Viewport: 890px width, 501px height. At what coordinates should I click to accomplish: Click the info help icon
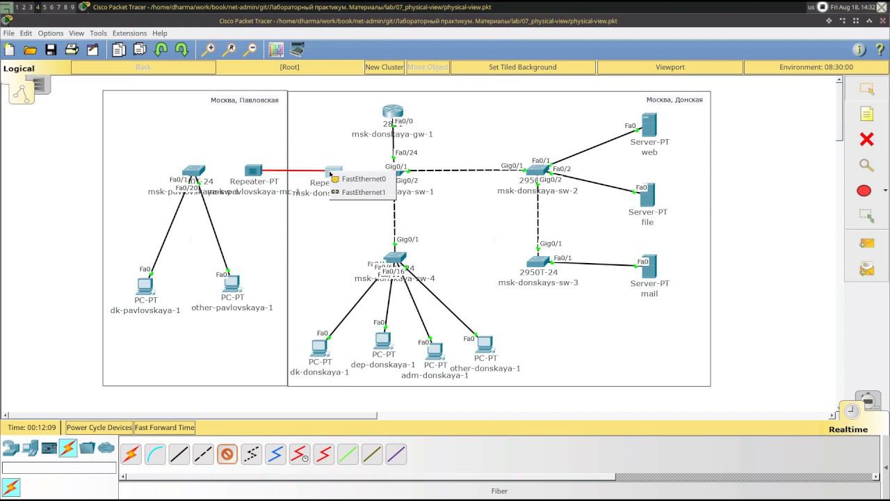coord(859,49)
